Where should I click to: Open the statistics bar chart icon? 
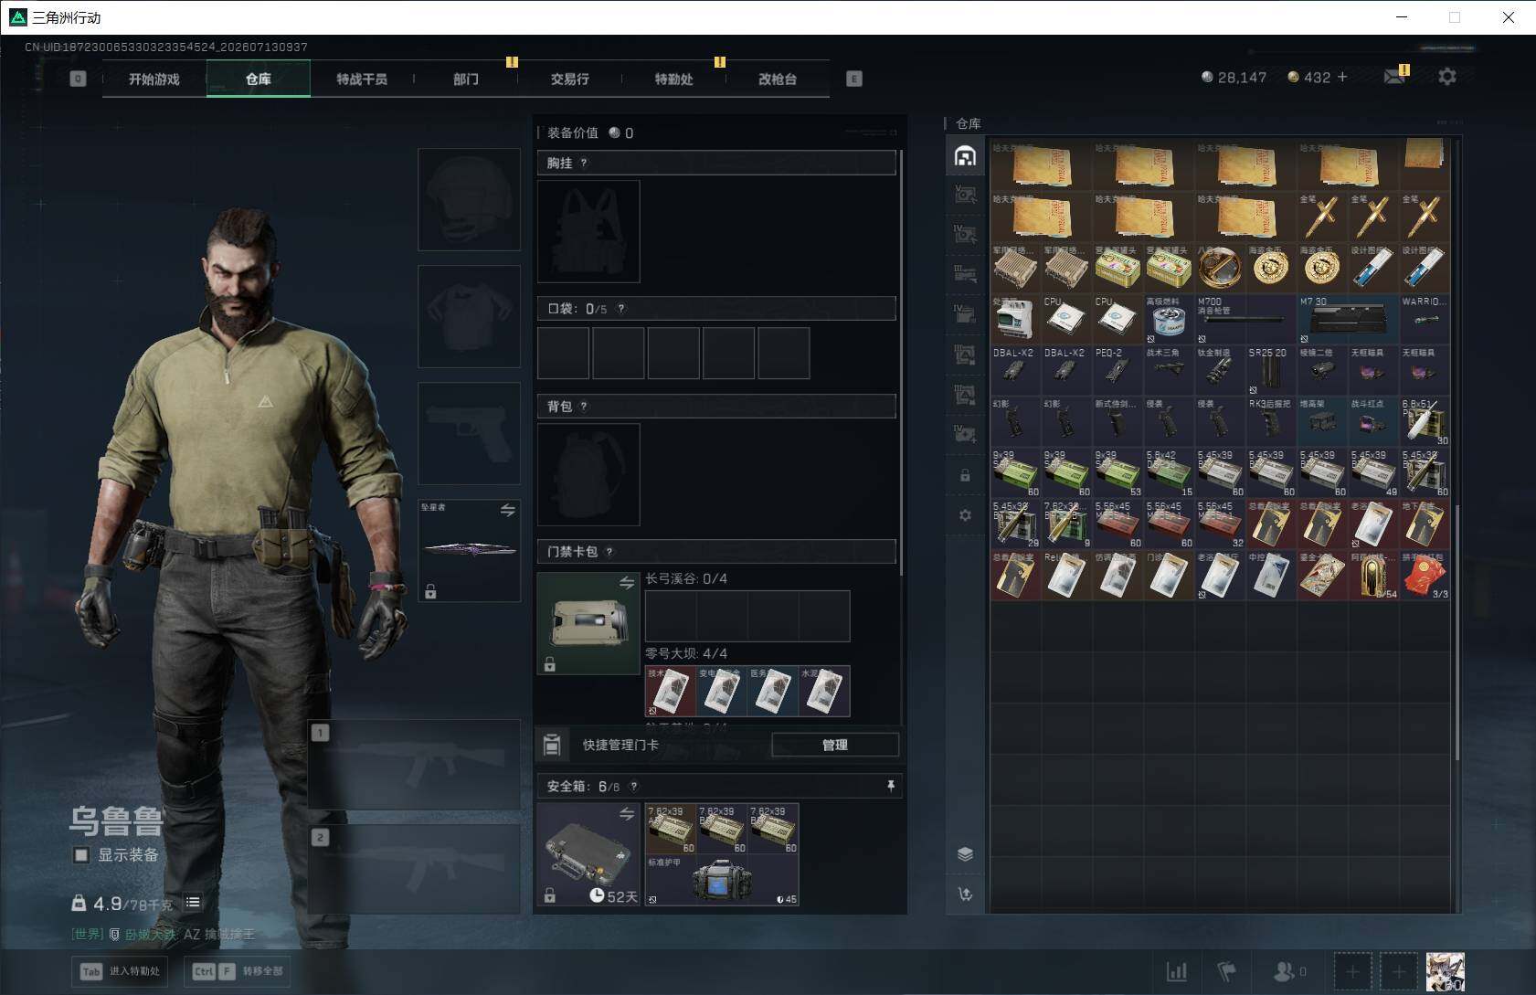point(1177,971)
